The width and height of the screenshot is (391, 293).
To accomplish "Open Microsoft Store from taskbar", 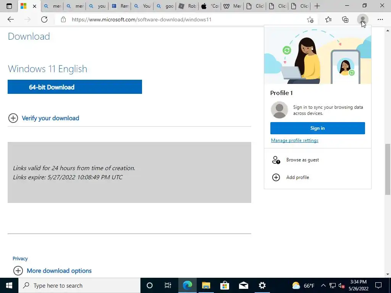I will 225,285.
